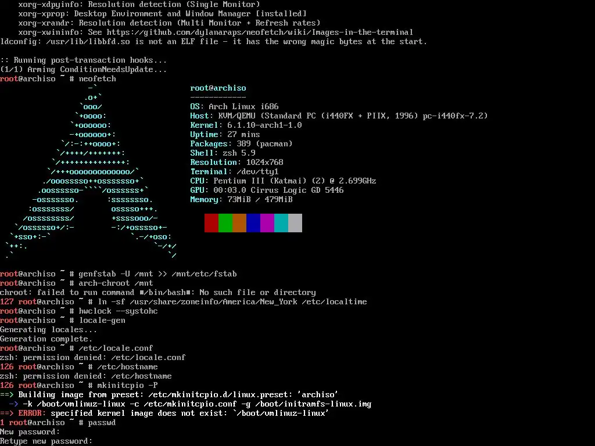Click the 'ln -sf /usr/share/zoneinfo' command line
The image size is (595, 446).
click(x=184, y=301)
